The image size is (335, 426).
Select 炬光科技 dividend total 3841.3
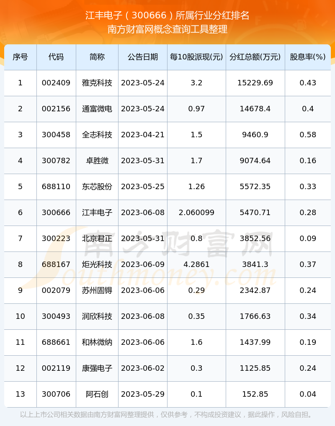coord(255,264)
